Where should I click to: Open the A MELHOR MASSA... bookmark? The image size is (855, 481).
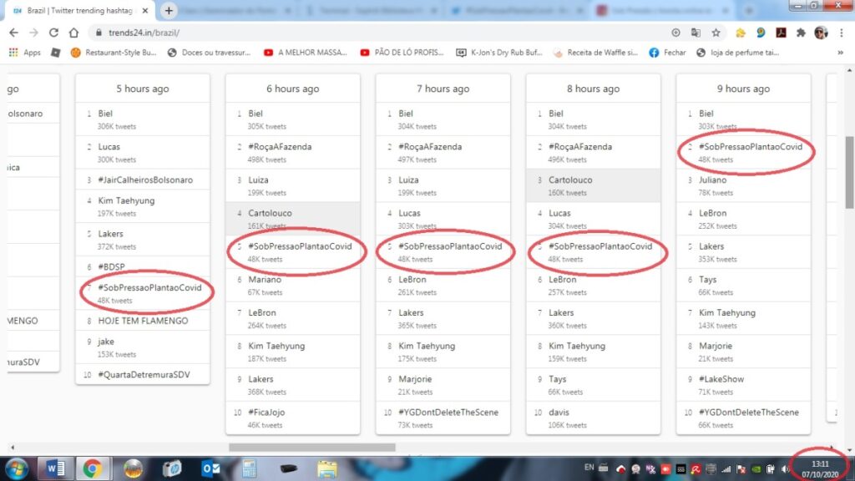(306, 53)
